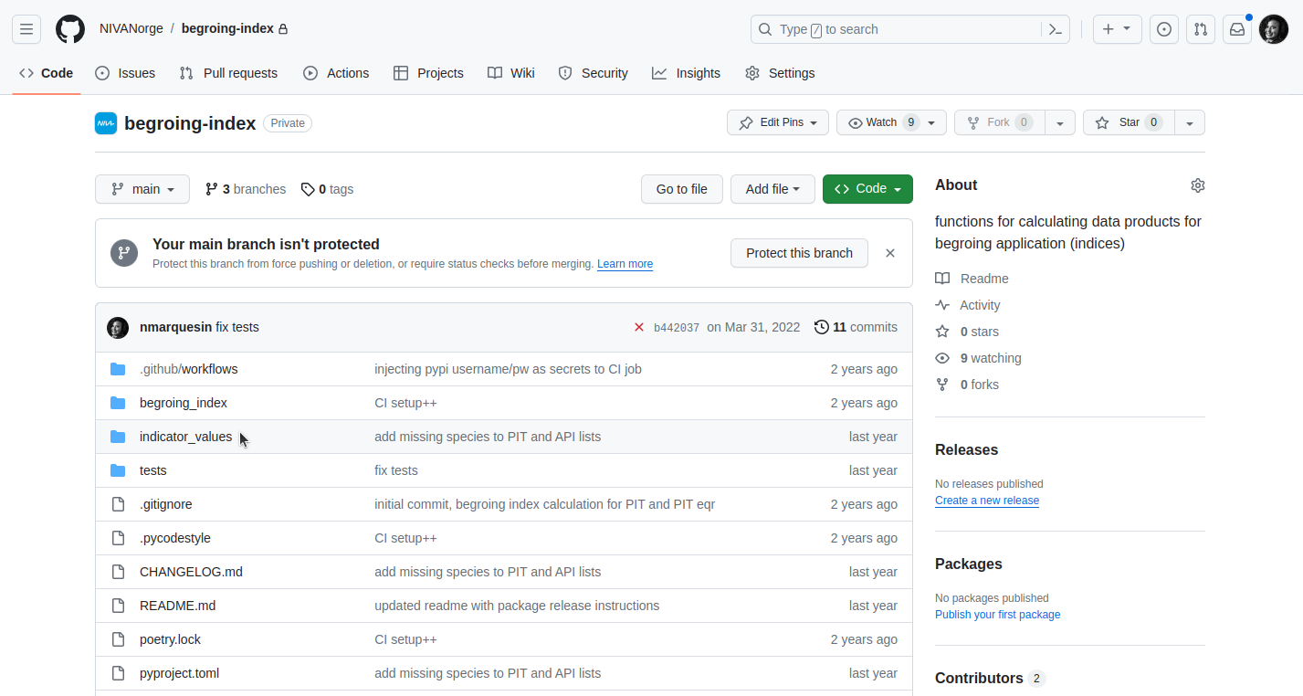Open the 0 tags link
Screen dimensions: 1303x696
click(x=328, y=189)
